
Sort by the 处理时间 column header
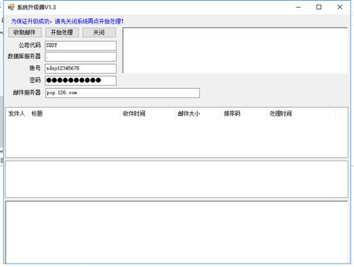point(301,113)
